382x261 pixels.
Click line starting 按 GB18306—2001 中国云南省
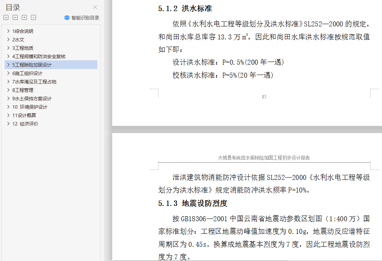[271, 219]
